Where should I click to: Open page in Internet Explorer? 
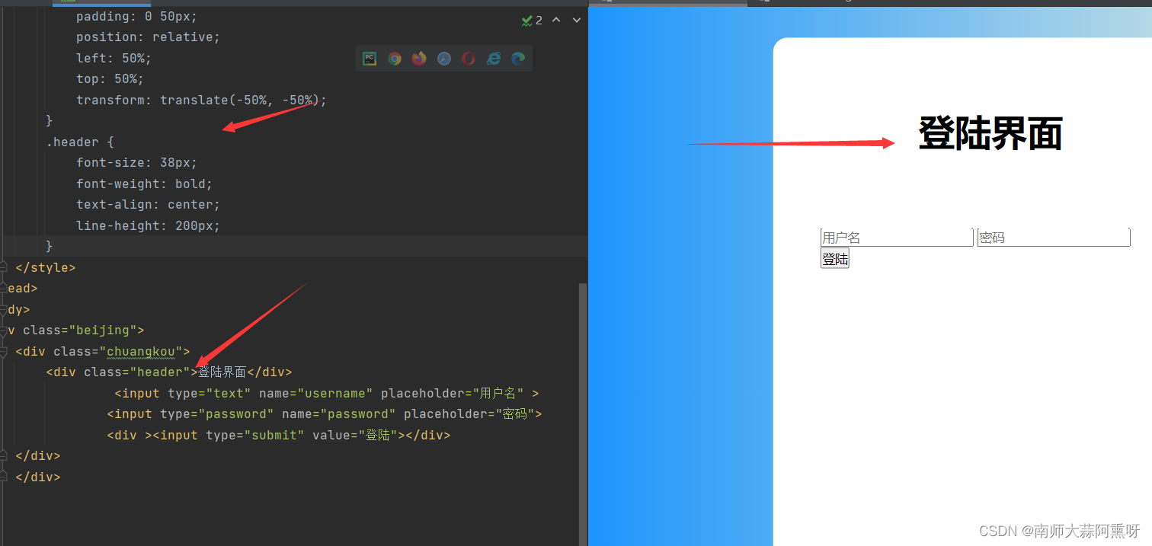point(494,59)
